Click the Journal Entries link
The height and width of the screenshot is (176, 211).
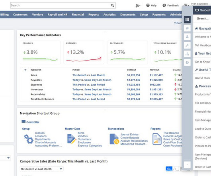pyautogui.click(x=129, y=135)
